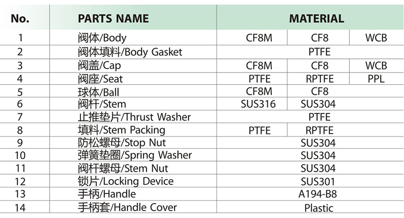
Task: Click the SUS301 material cell
Action: coord(318,182)
